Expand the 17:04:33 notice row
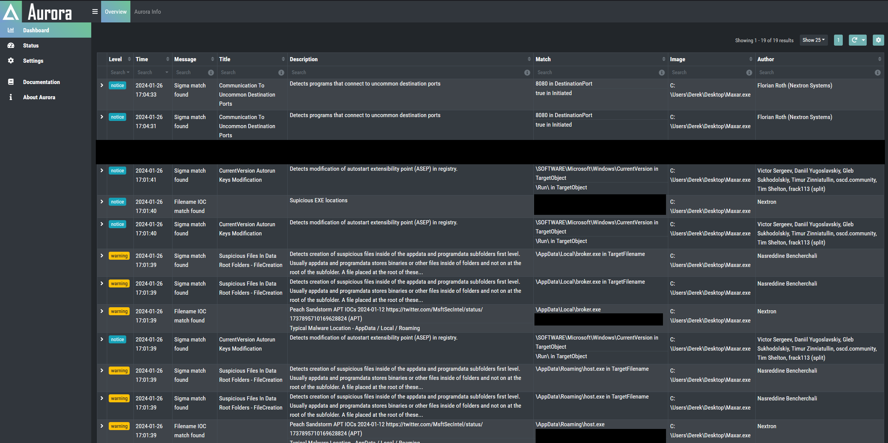Viewport: 888px width, 443px height. [102, 86]
